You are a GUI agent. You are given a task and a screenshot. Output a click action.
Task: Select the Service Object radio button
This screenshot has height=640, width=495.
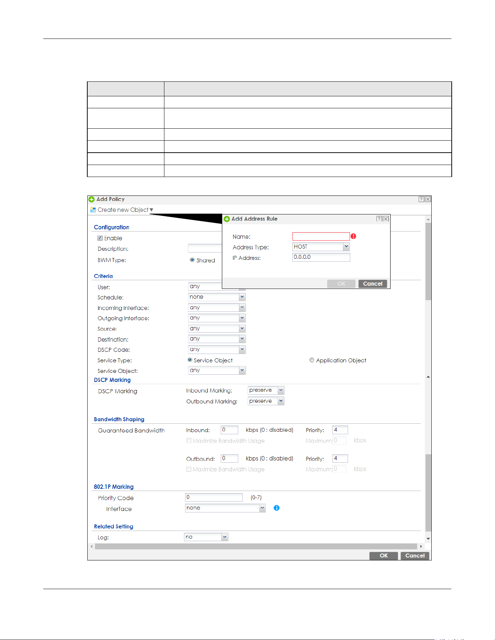pyautogui.click(x=190, y=360)
